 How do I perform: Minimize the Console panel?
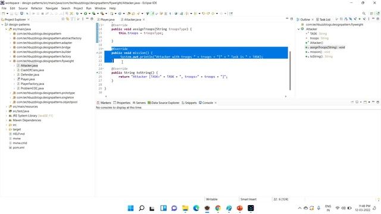pos(373,102)
